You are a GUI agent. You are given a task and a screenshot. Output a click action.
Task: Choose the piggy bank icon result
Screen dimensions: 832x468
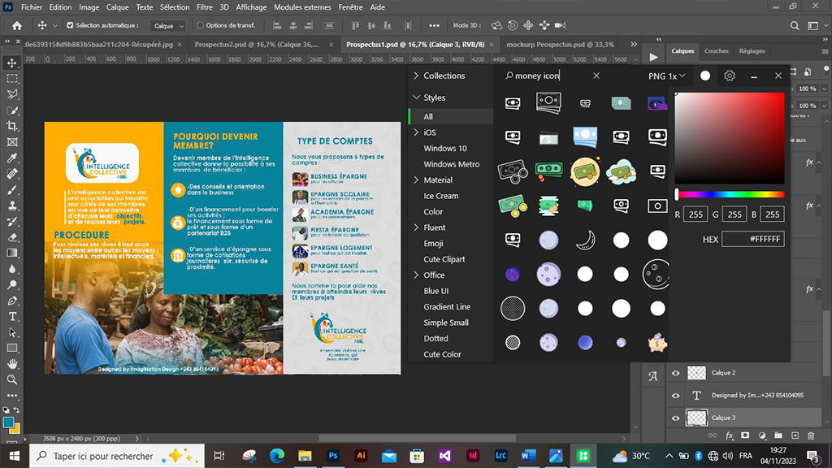coord(656,343)
